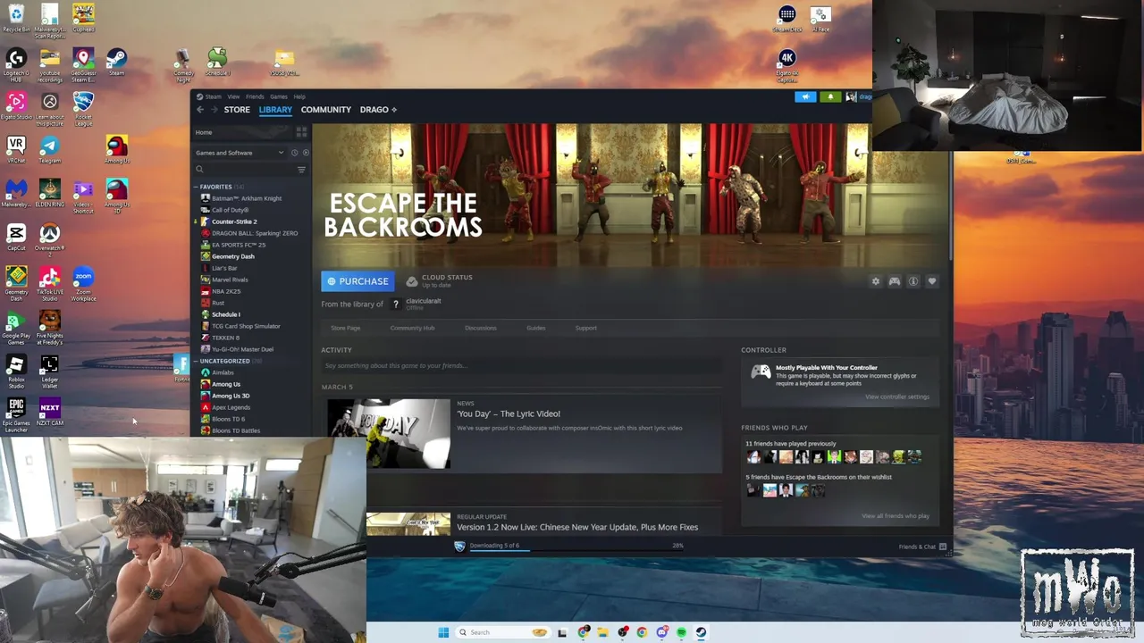1144x643 pixels.
Task: Open View menu in Steam
Action: (233, 96)
